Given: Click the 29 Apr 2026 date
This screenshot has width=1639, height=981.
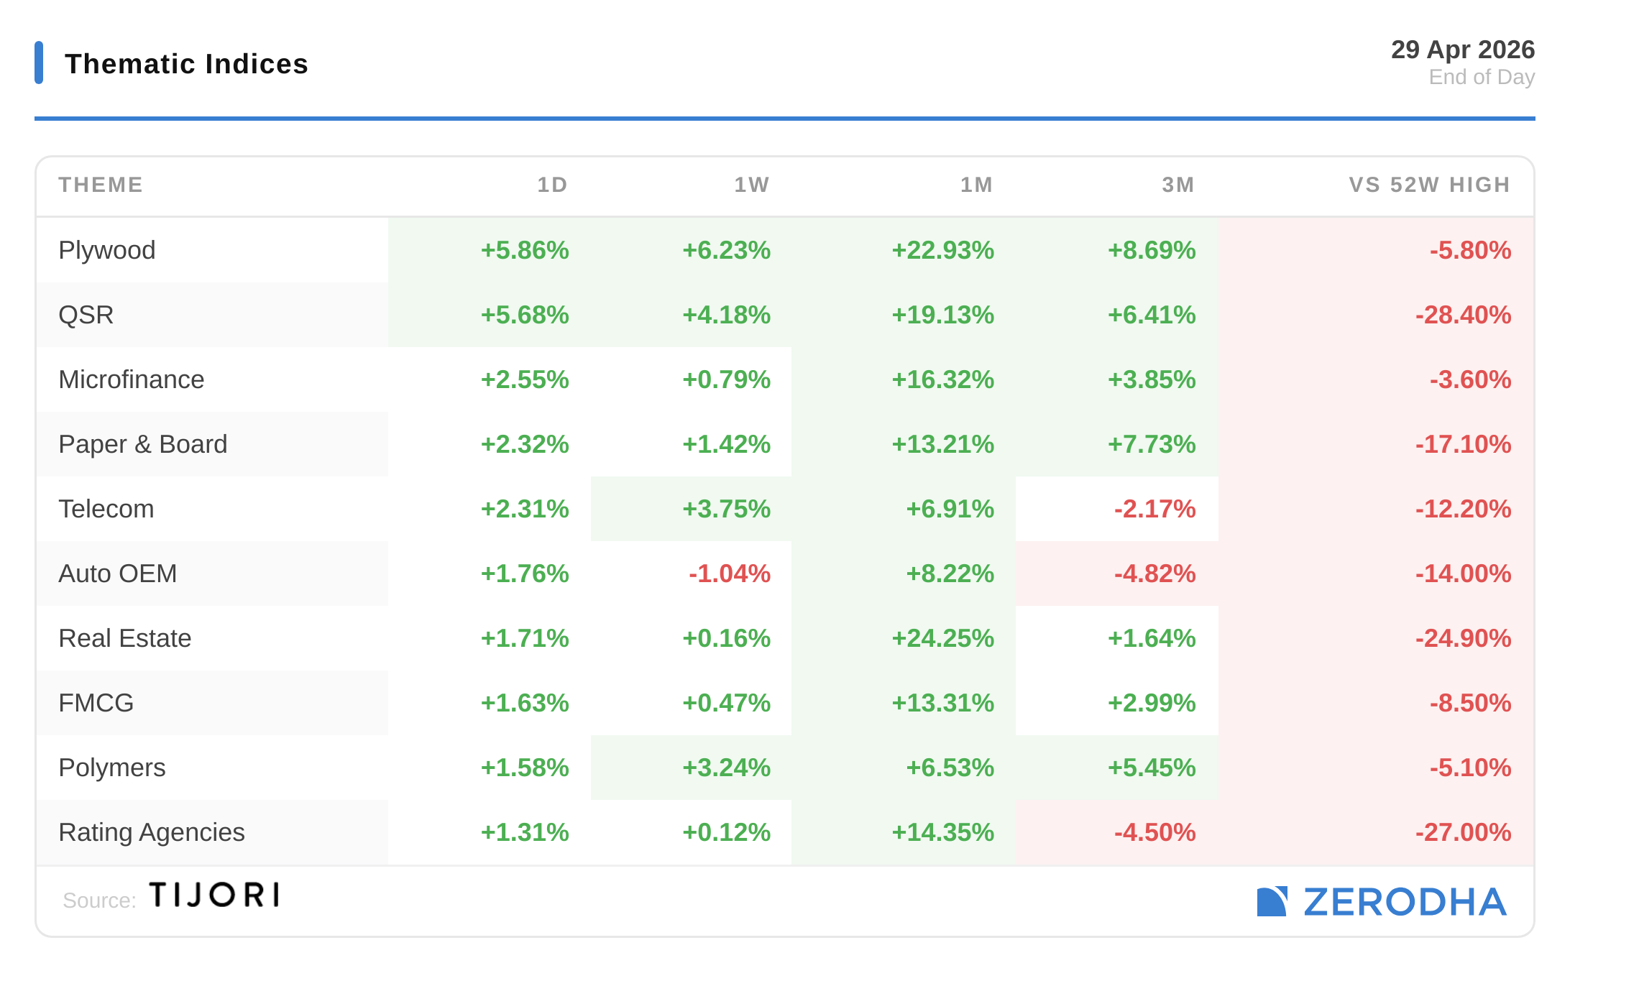Looking at the screenshot, I should [x=1462, y=50].
